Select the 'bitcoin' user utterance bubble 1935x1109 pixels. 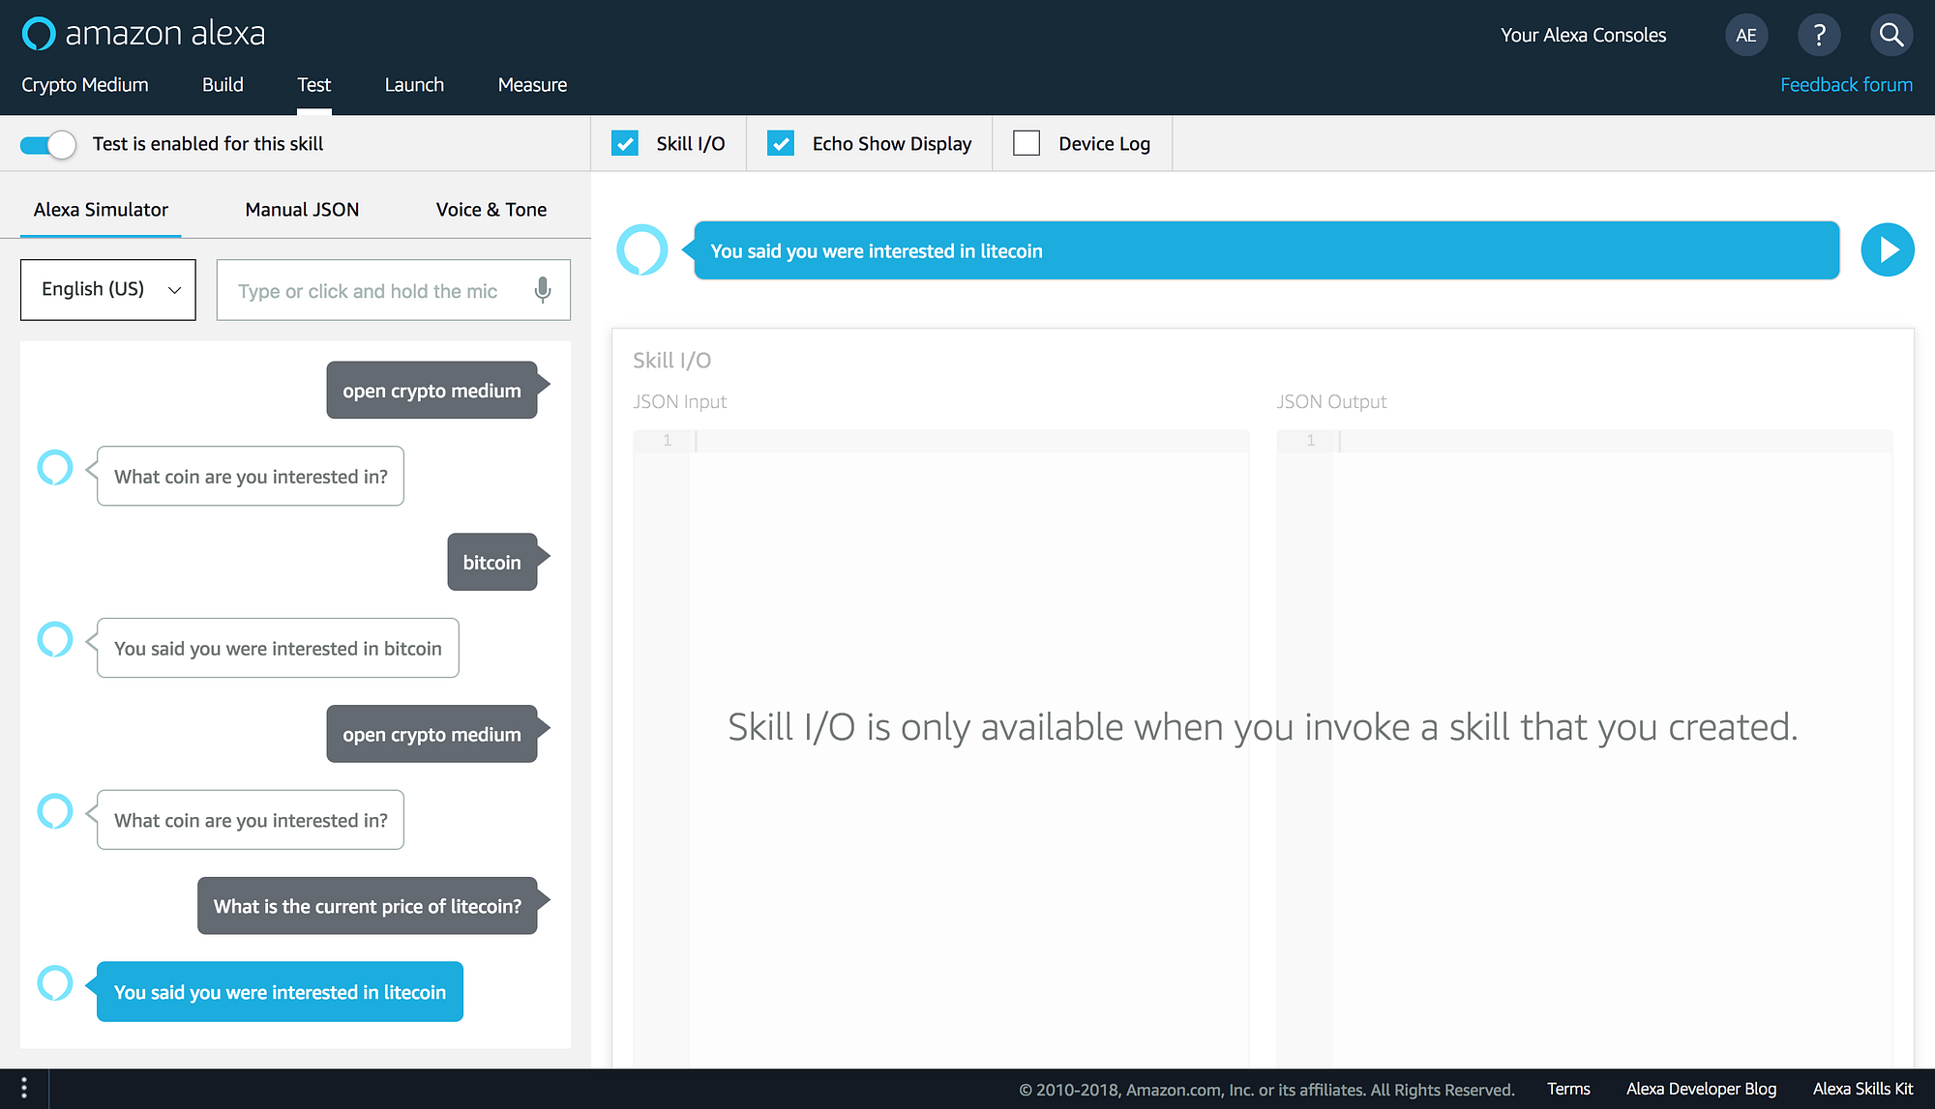(x=491, y=562)
